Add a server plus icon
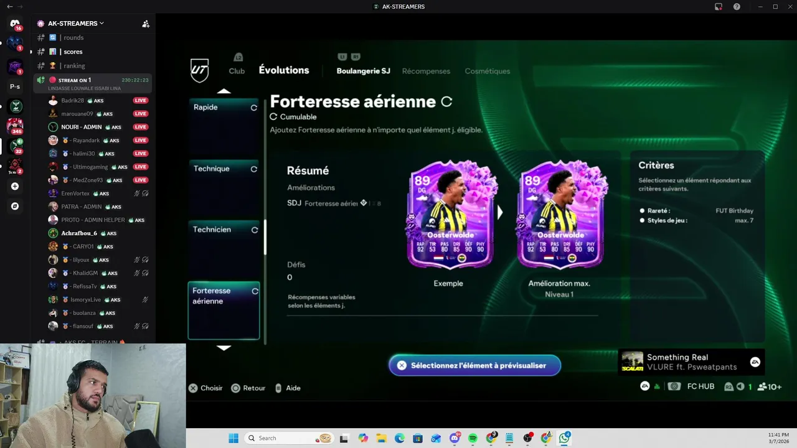This screenshot has height=448, width=797. click(x=15, y=186)
